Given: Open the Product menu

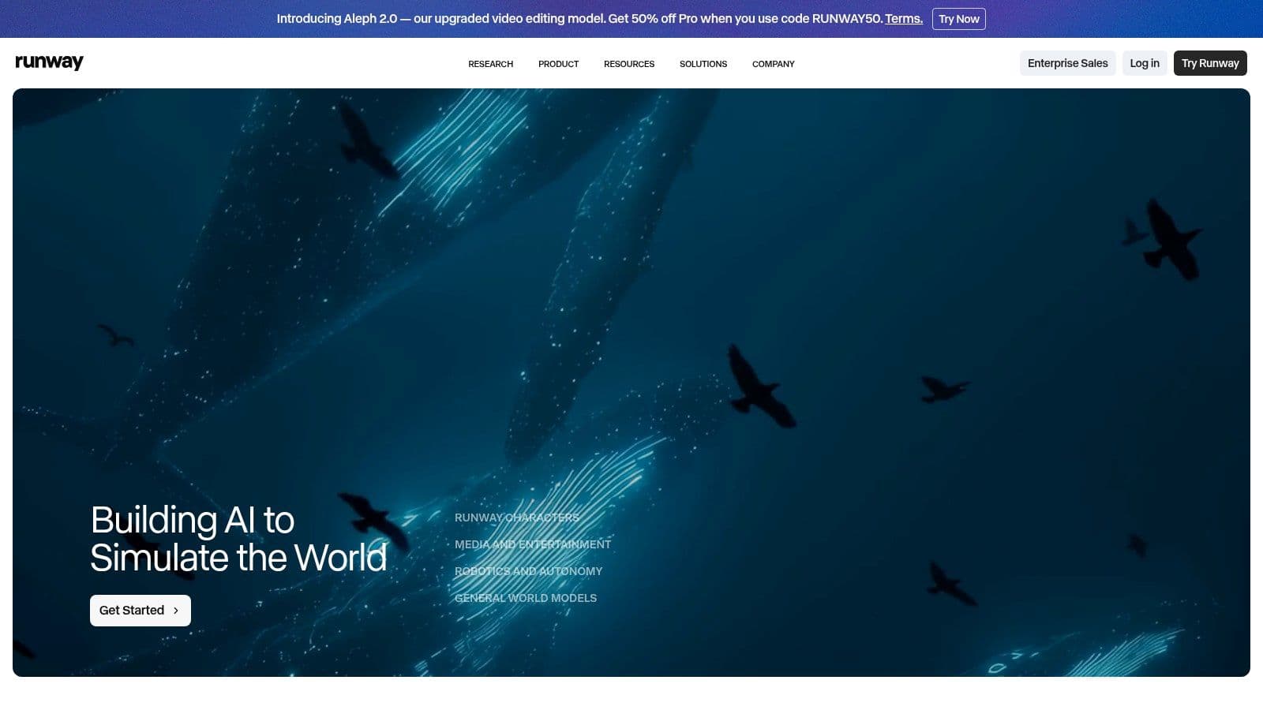Looking at the screenshot, I should pos(558,64).
